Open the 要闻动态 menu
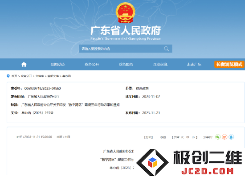 click(x=58, y=64)
